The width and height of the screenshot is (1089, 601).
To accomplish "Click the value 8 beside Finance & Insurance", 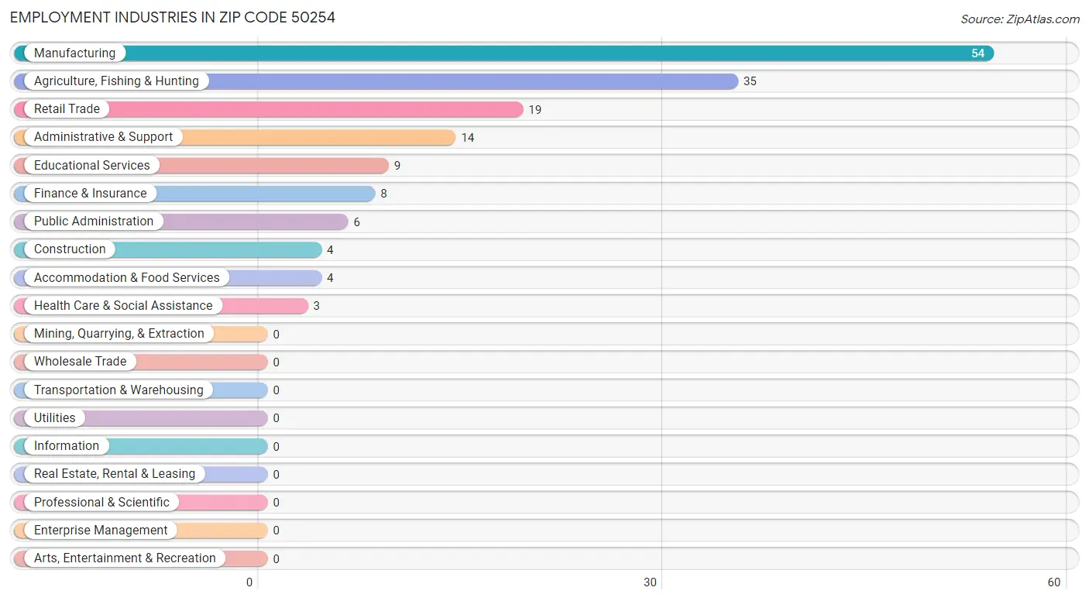I will [x=383, y=194].
